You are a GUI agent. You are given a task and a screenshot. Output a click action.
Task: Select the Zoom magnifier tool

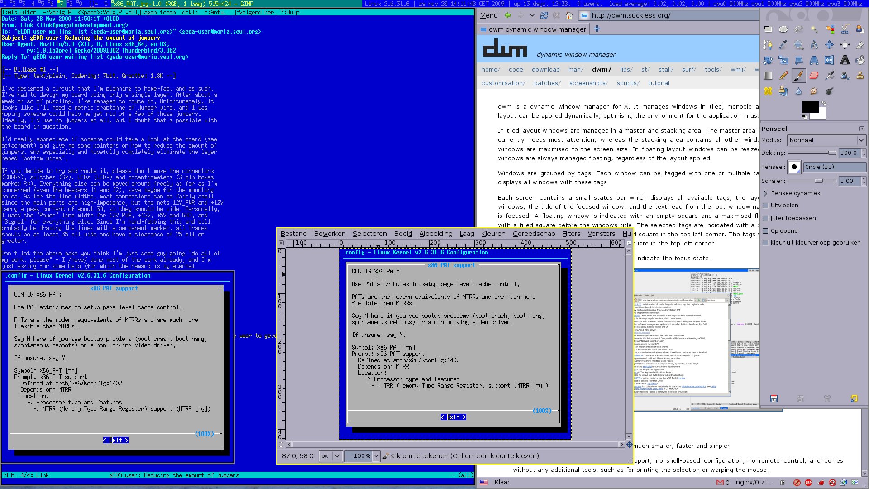point(799,45)
